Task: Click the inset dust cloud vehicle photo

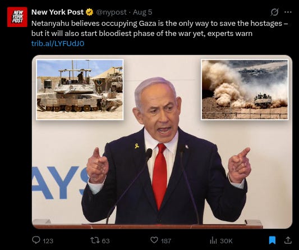Action: [x=245, y=89]
